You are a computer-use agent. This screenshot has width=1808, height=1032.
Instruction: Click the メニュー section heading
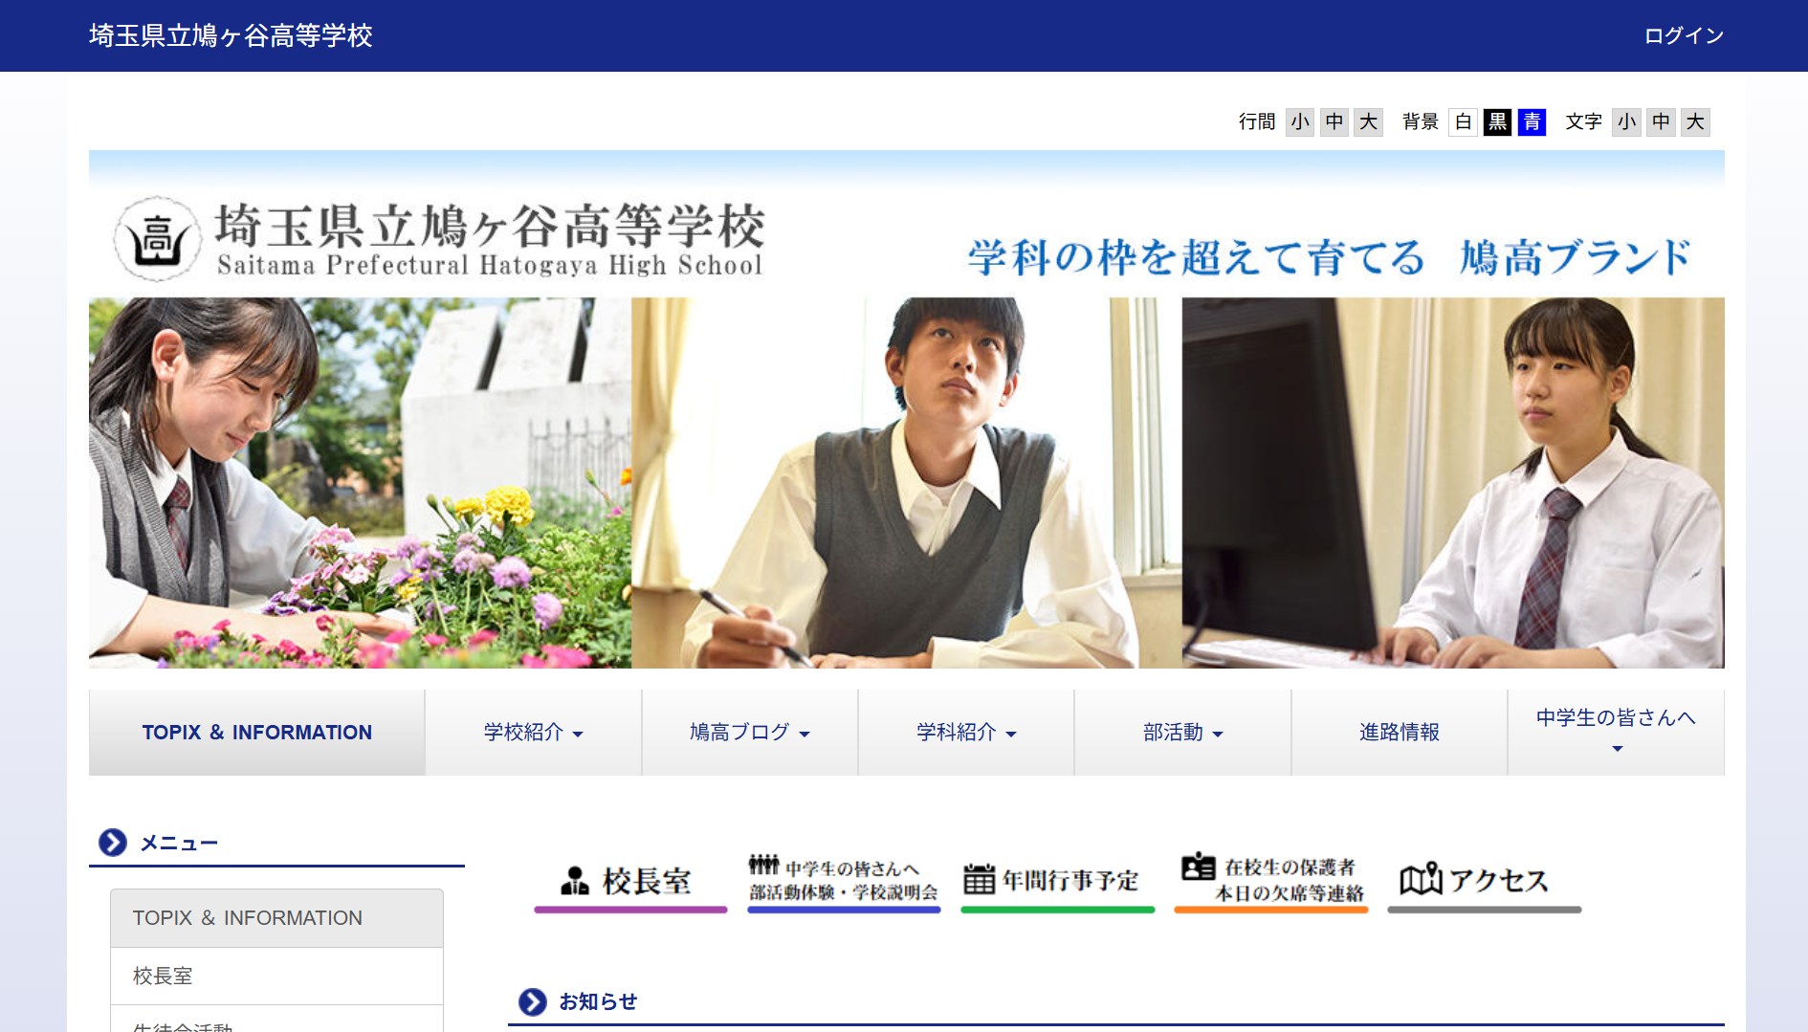(179, 843)
